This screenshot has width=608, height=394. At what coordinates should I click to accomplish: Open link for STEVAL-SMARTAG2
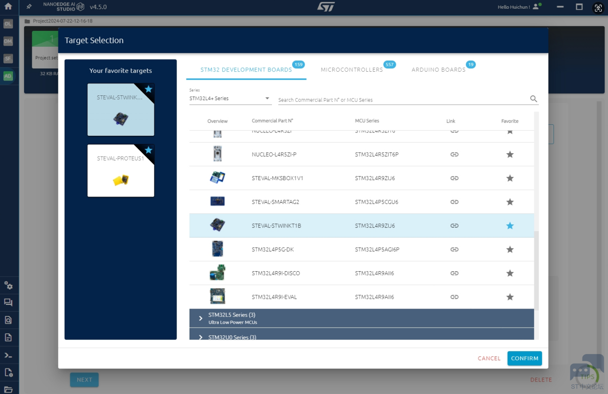pos(454,202)
